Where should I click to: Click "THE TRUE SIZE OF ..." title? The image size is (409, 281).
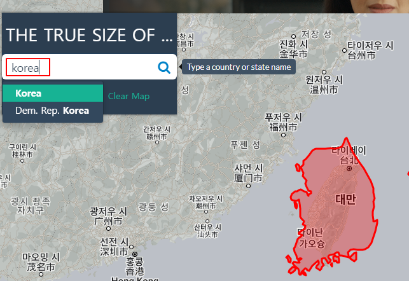[x=89, y=35]
